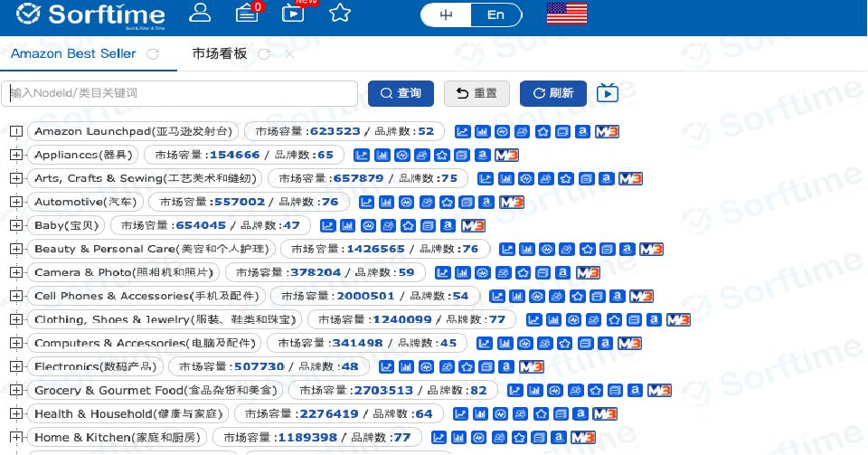The height and width of the screenshot is (455, 868).
Task: Open bar chart for Cell Phones & Accessories
Action: (x=517, y=296)
